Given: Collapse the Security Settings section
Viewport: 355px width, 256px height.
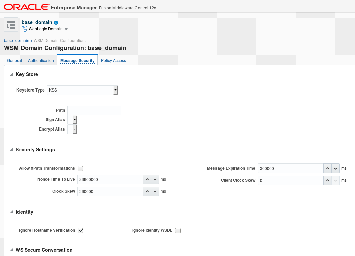Looking at the screenshot, I should pyautogui.click(x=12, y=150).
